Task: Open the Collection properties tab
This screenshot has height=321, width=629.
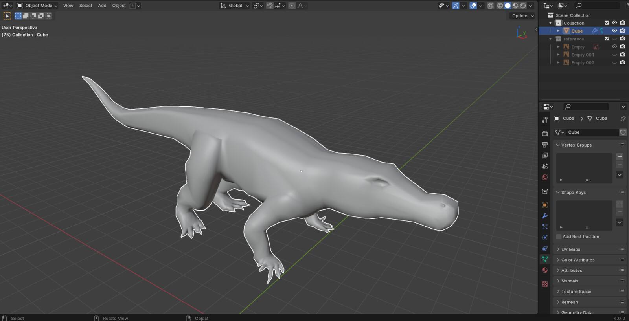Action: point(544,191)
